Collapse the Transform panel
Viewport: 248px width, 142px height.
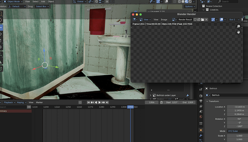coord(207,101)
